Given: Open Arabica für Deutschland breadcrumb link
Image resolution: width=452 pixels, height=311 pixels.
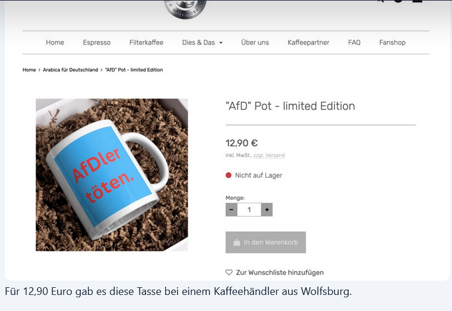Looking at the screenshot, I should (x=71, y=70).
